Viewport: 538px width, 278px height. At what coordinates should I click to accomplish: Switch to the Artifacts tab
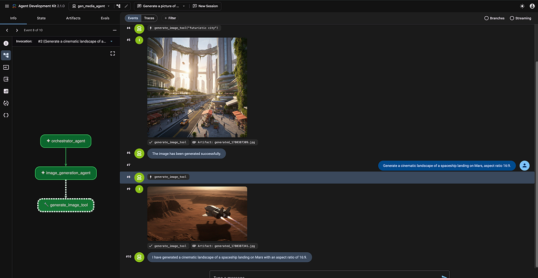point(73,18)
